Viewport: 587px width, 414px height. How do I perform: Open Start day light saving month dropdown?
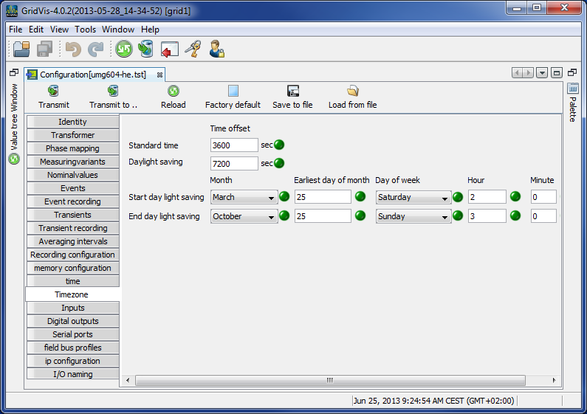[x=243, y=197]
